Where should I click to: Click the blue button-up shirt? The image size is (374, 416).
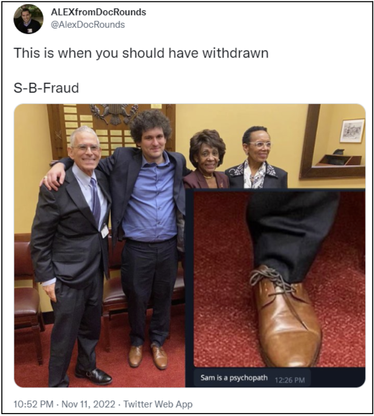click(150, 198)
